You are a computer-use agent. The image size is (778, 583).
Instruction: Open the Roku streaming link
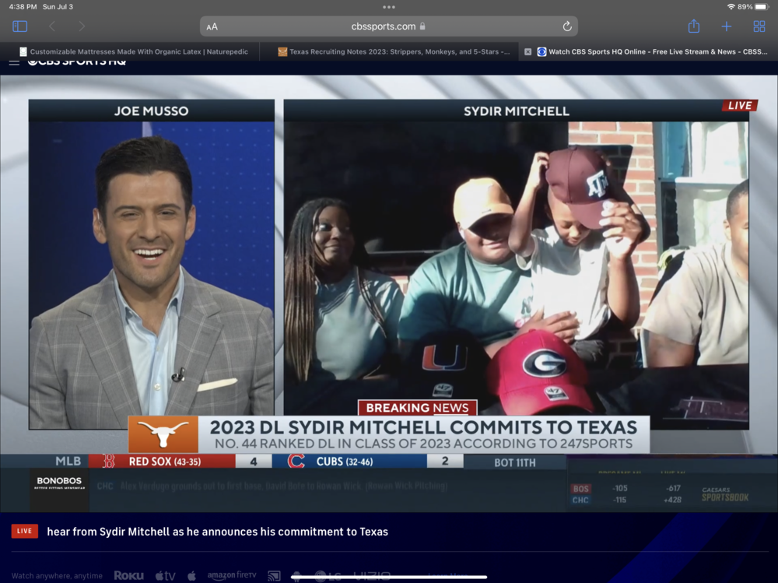pos(129,576)
